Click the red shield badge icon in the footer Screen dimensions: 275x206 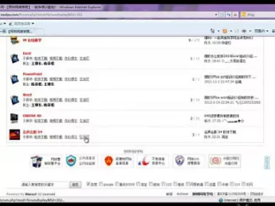click(108, 161)
